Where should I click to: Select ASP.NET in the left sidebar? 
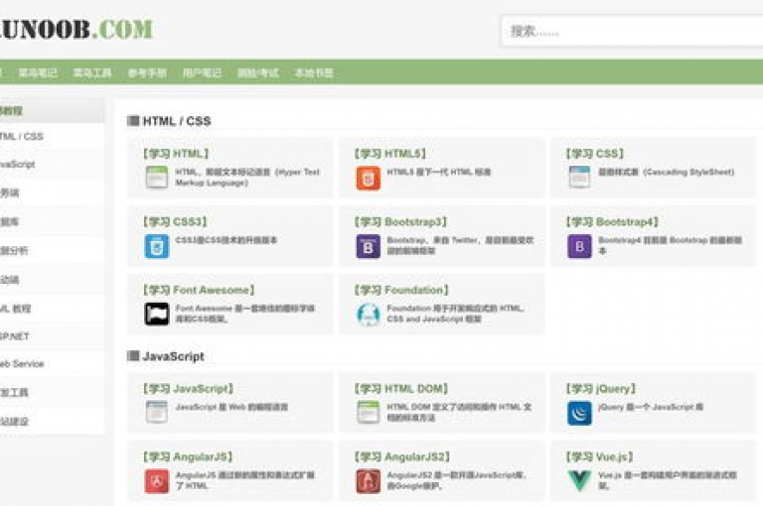coord(52,336)
